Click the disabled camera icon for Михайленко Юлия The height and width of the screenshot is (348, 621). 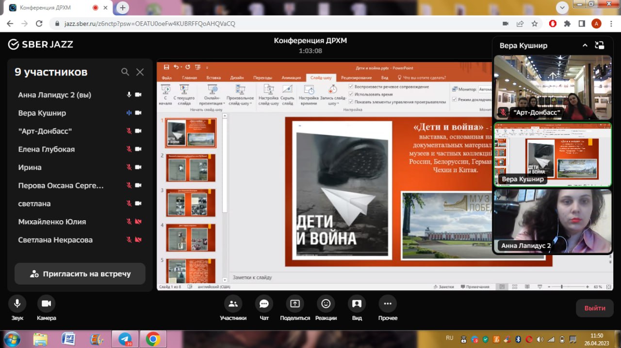[138, 222]
